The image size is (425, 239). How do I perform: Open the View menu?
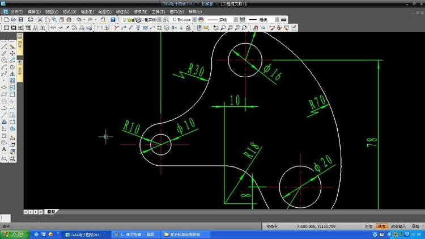pos(52,12)
